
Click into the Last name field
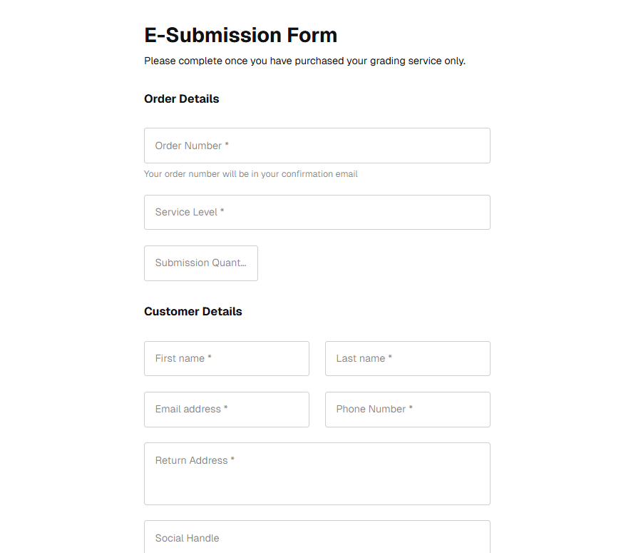click(407, 358)
